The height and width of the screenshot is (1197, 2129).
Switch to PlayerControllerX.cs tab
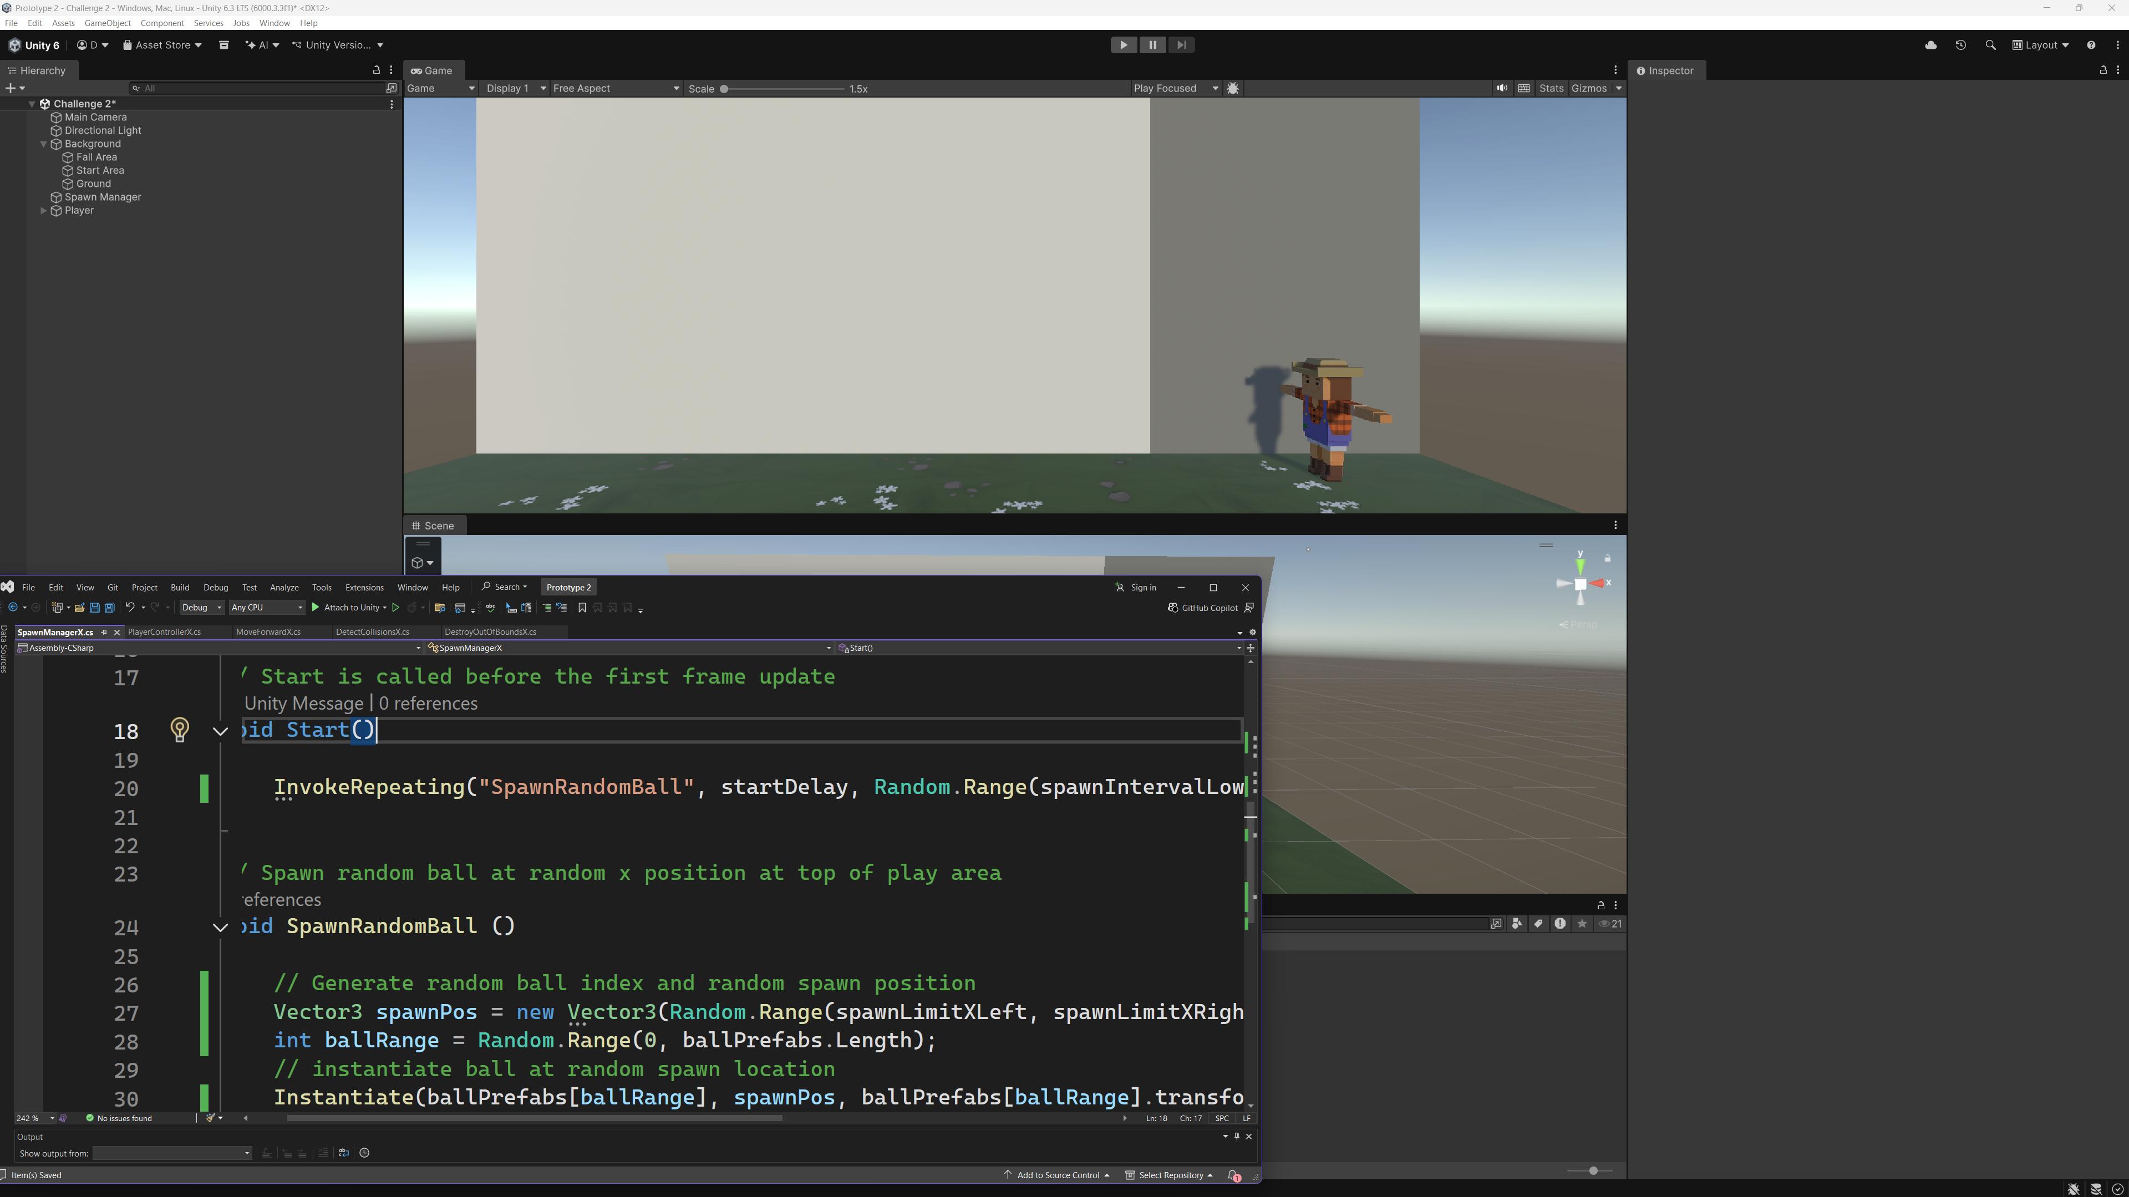click(165, 632)
